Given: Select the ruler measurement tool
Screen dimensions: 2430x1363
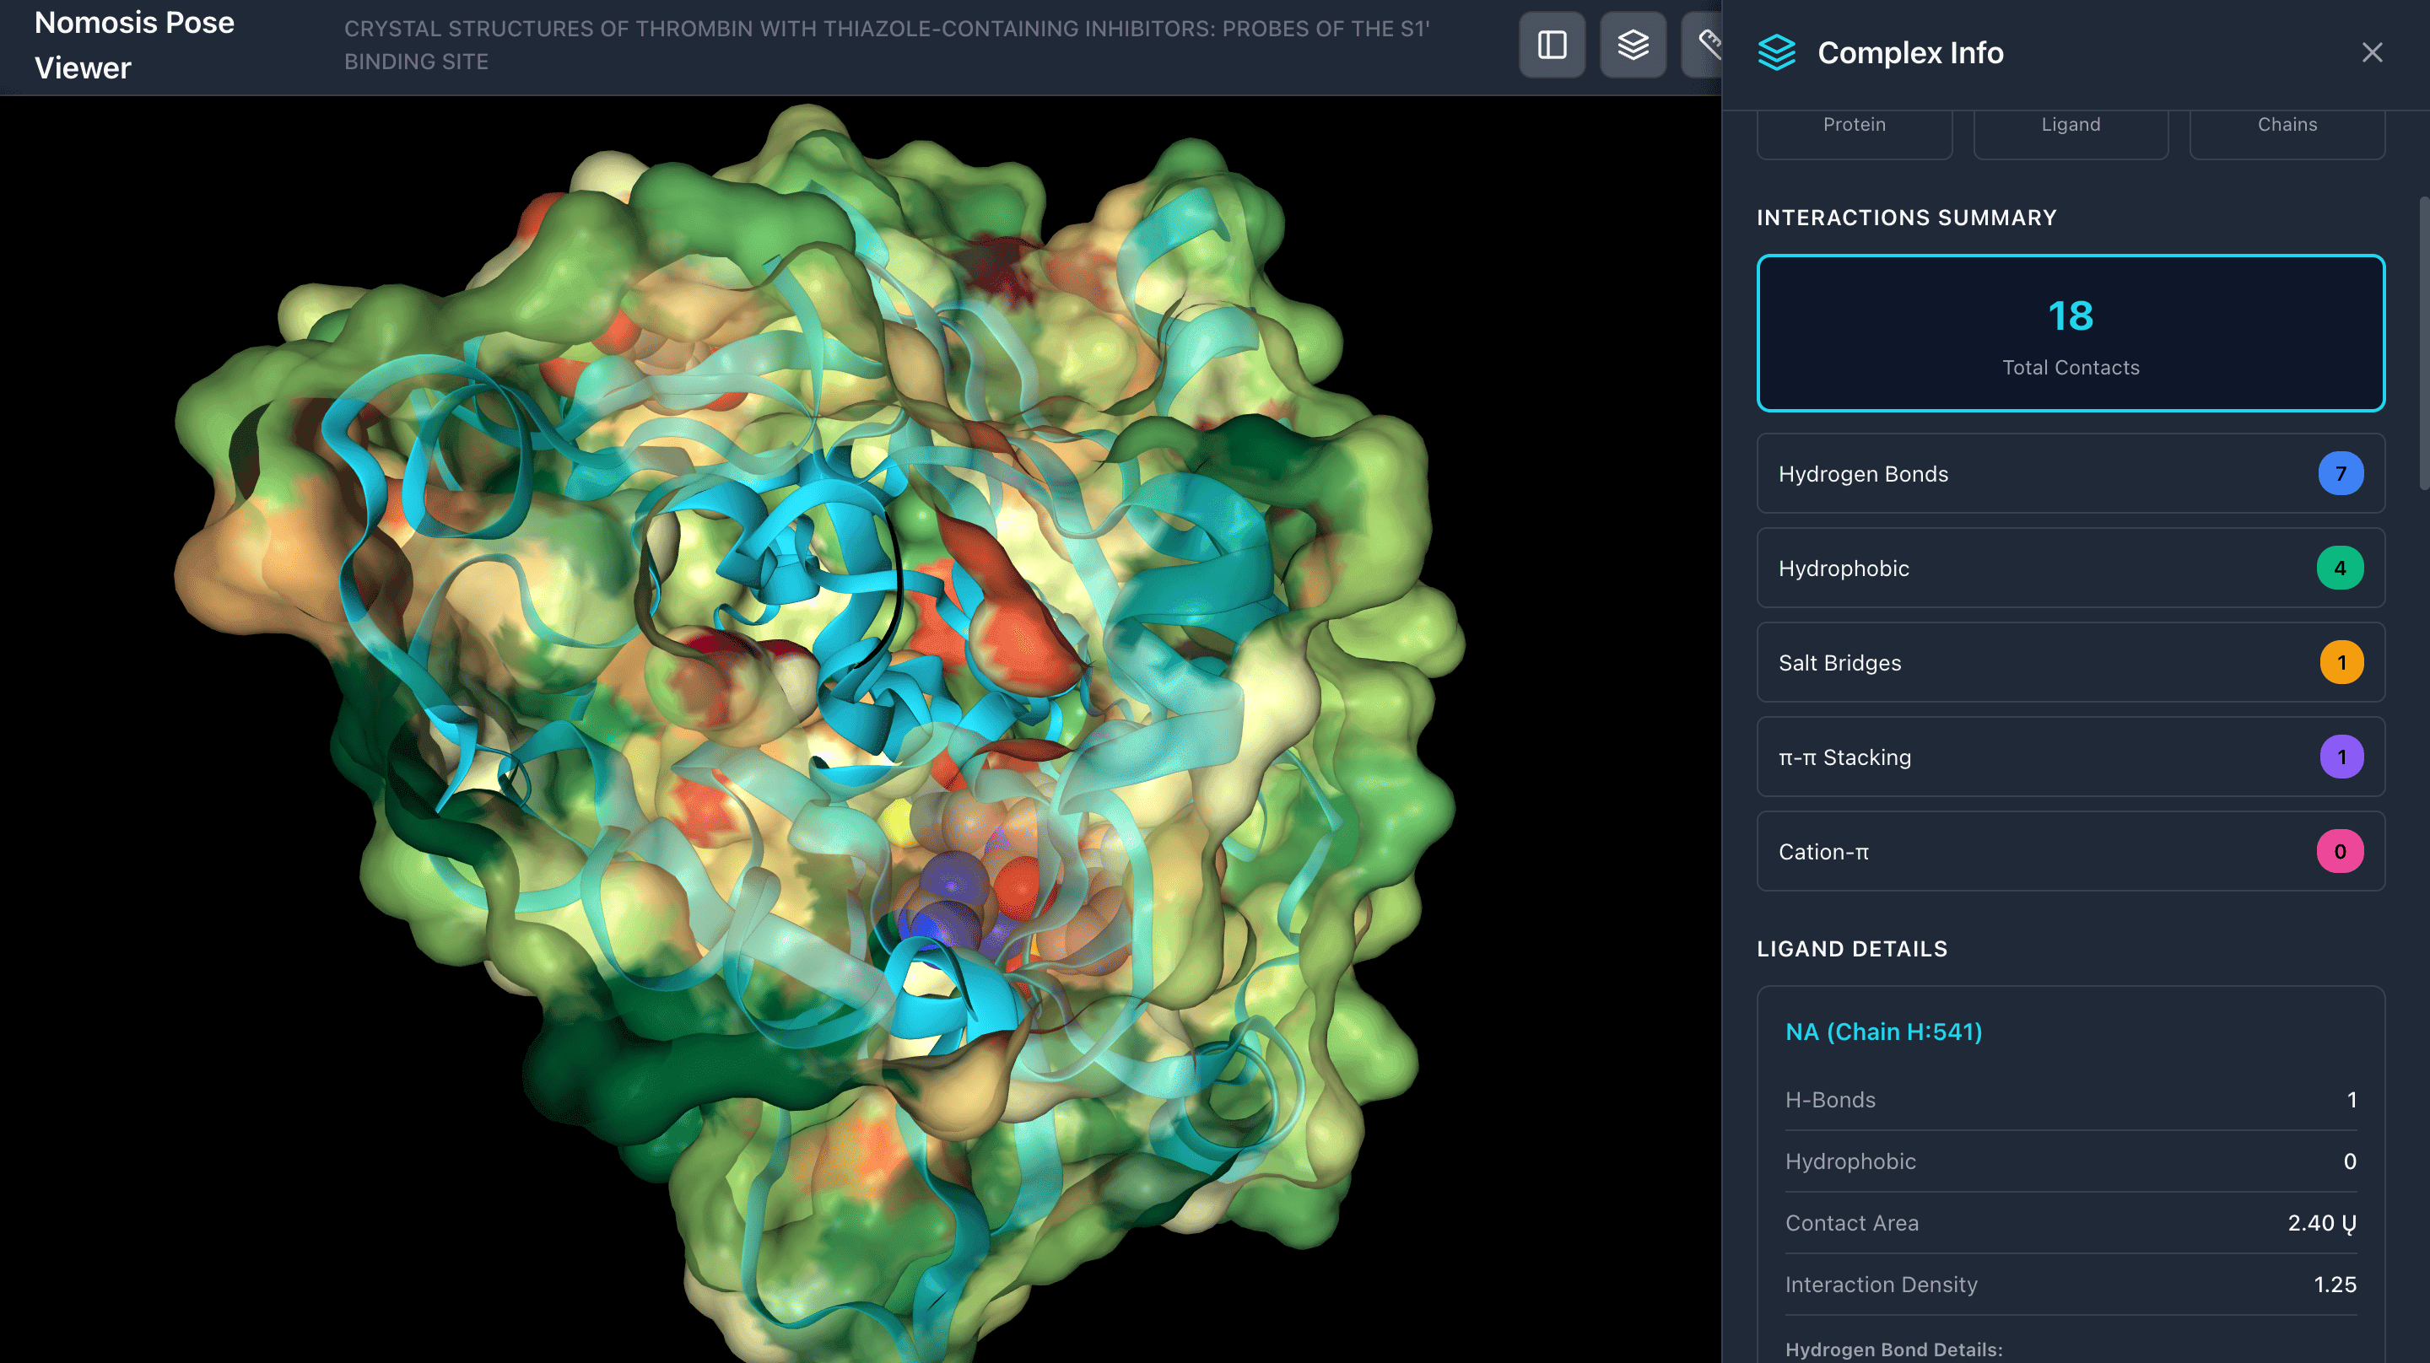Looking at the screenshot, I should click(1706, 46).
